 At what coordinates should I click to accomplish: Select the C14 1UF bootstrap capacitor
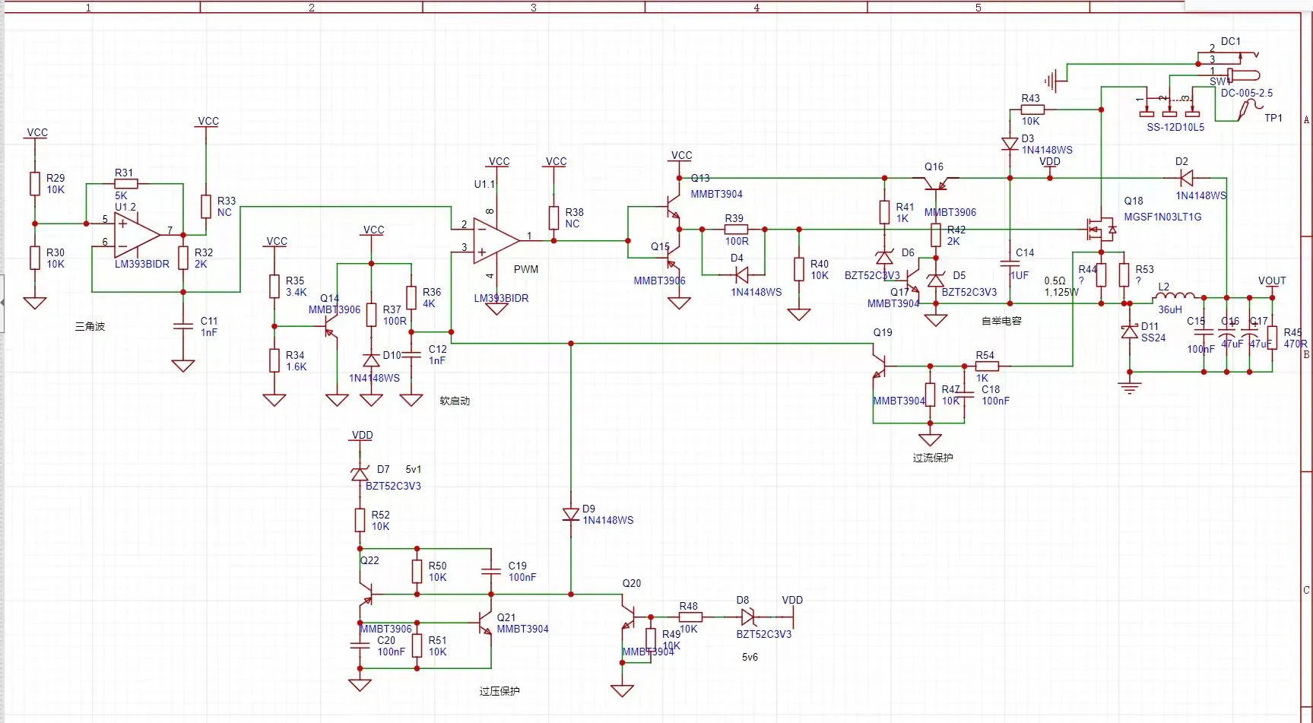(1010, 263)
